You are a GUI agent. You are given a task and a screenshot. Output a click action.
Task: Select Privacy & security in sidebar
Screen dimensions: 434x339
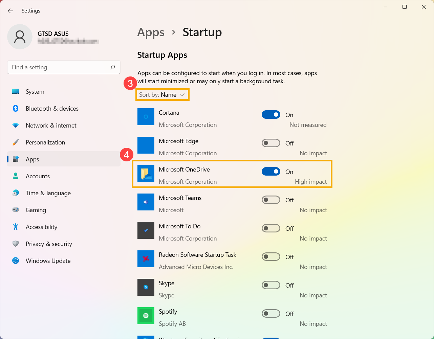[49, 244]
